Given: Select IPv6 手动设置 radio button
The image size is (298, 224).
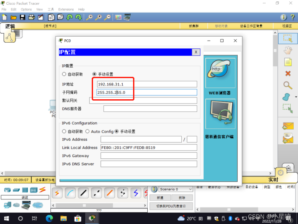Looking at the screenshot, I should (x=117, y=132).
